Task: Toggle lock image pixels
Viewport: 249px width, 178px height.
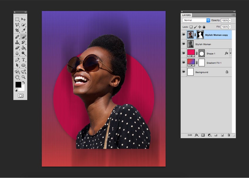Action: (x=195, y=27)
